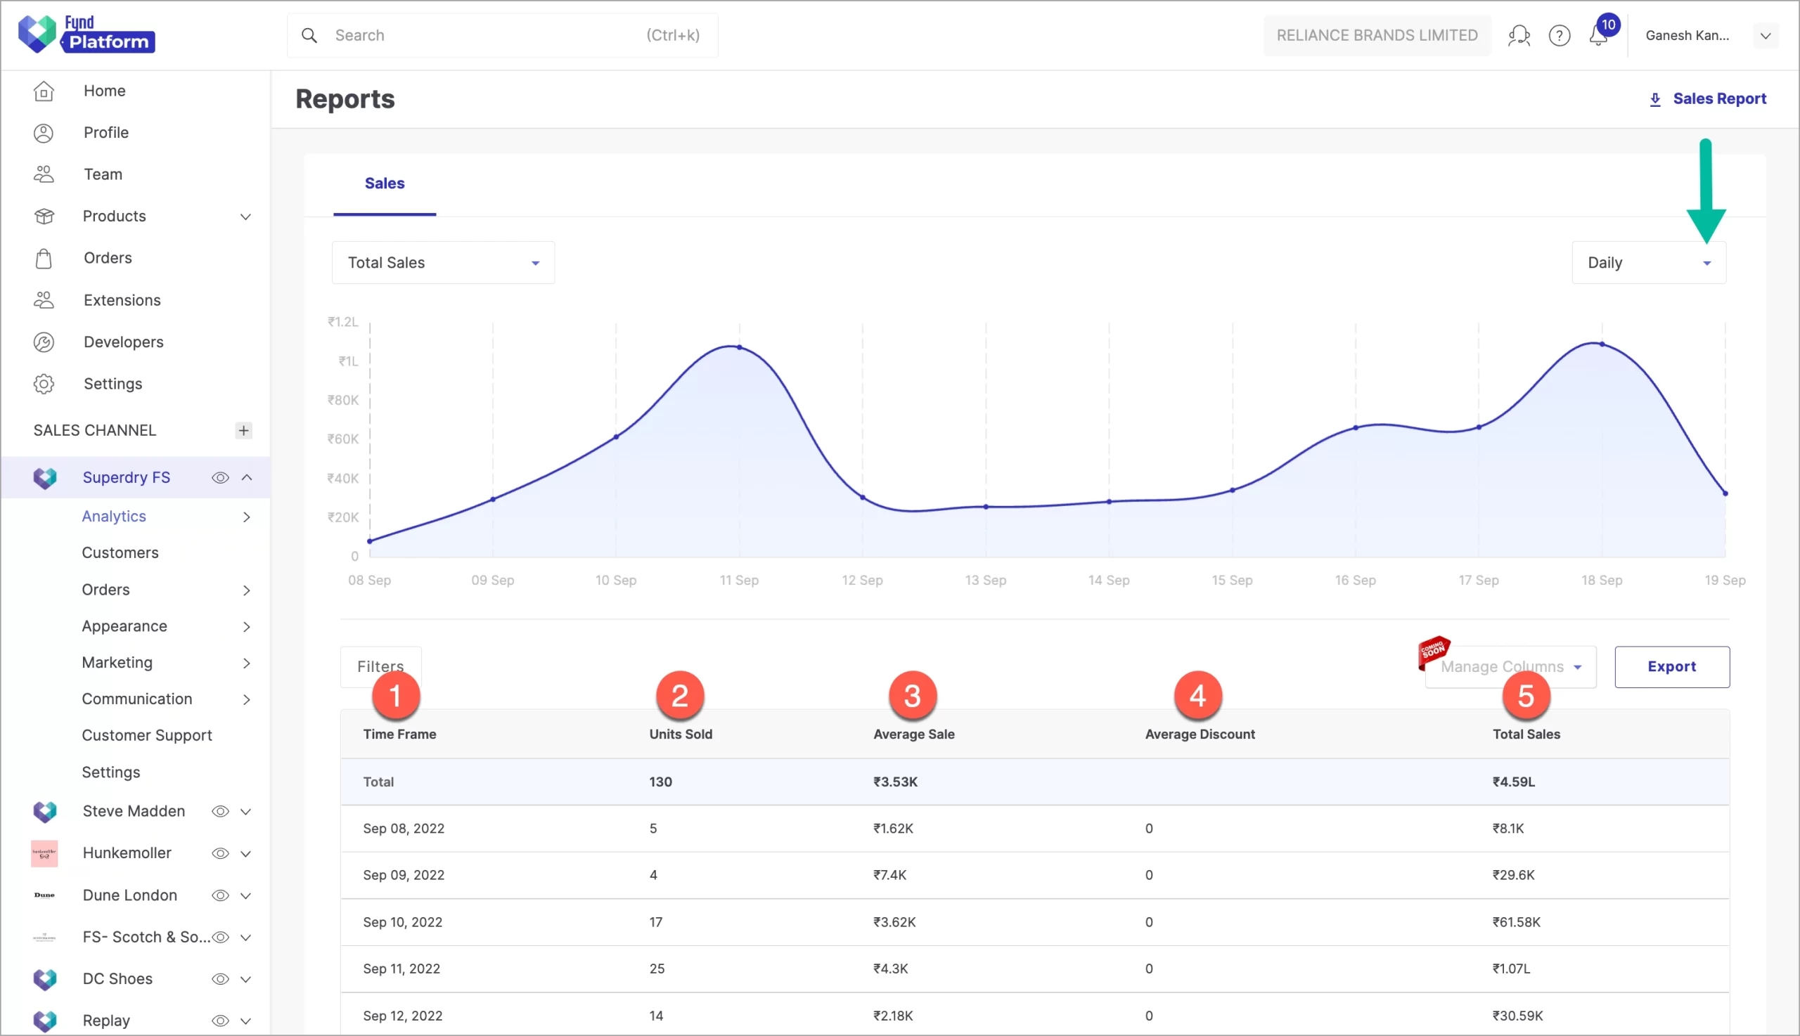Screen dimensions: 1800x1036
Task: Click the Orders bag icon
Action: pos(44,258)
